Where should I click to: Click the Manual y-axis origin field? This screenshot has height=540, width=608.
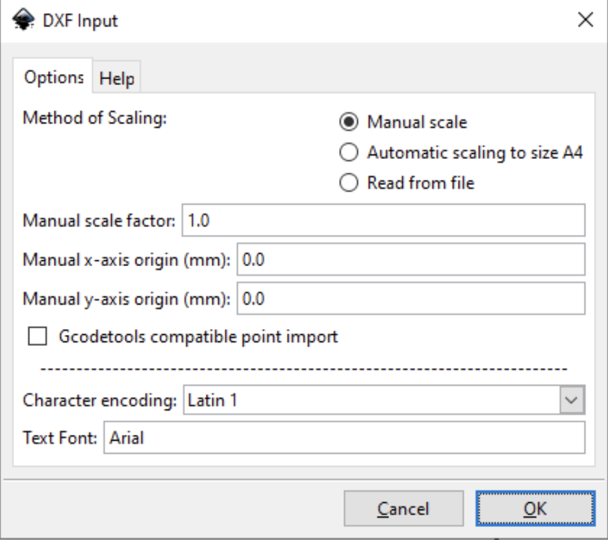pos(390,298)
